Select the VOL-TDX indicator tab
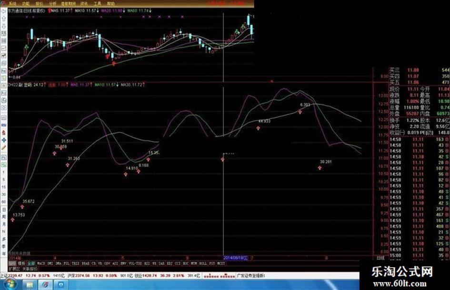450x290 pixels. pyautogui.click(x=135, y=263)
